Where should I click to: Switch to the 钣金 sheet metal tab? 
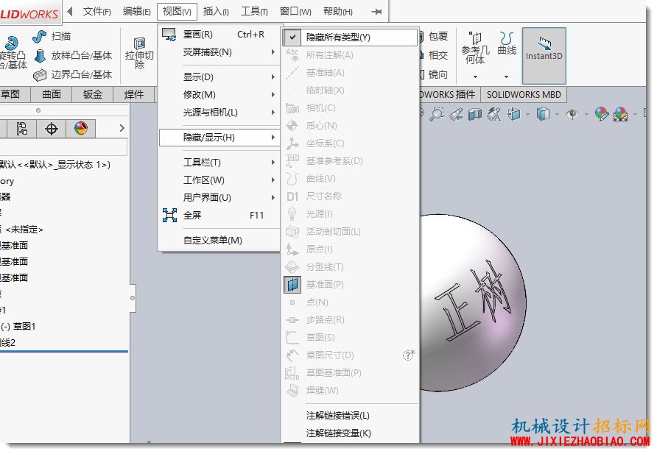tap(93, 95)
